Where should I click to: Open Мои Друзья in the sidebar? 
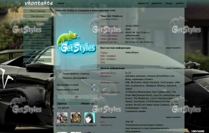pyautogui.click(x=37, y=16)
